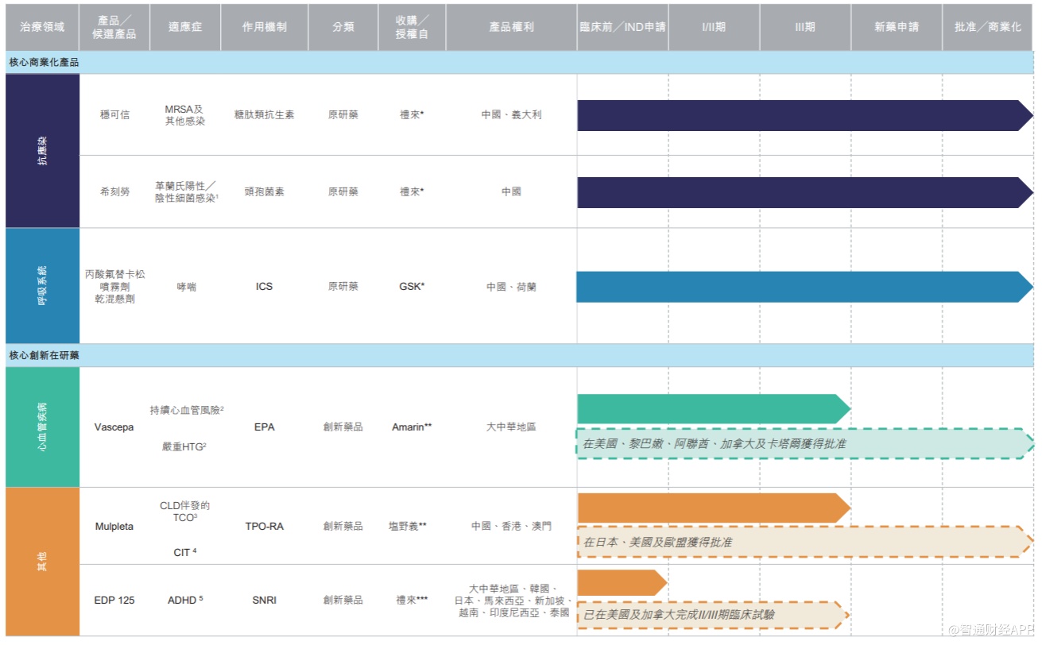Click the 頭孢菌素 mechanism cell

point(265,191)
